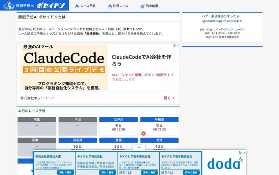The width and height of the screenshot is (279, 175).
Task: Click the AdChoices triangle icon on doda ad
Action: coord(241,153)
